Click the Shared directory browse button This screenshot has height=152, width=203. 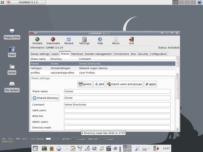[x=45, y=98]
